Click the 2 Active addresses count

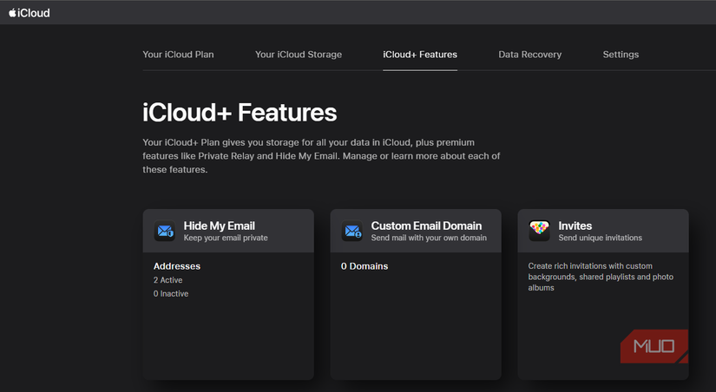click(168, 280)
